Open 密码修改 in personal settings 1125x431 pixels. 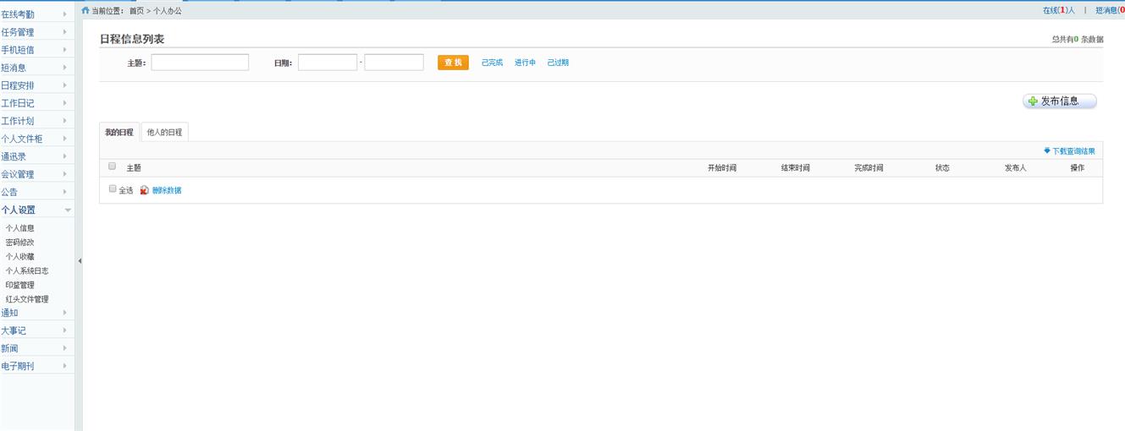point(20,243)
